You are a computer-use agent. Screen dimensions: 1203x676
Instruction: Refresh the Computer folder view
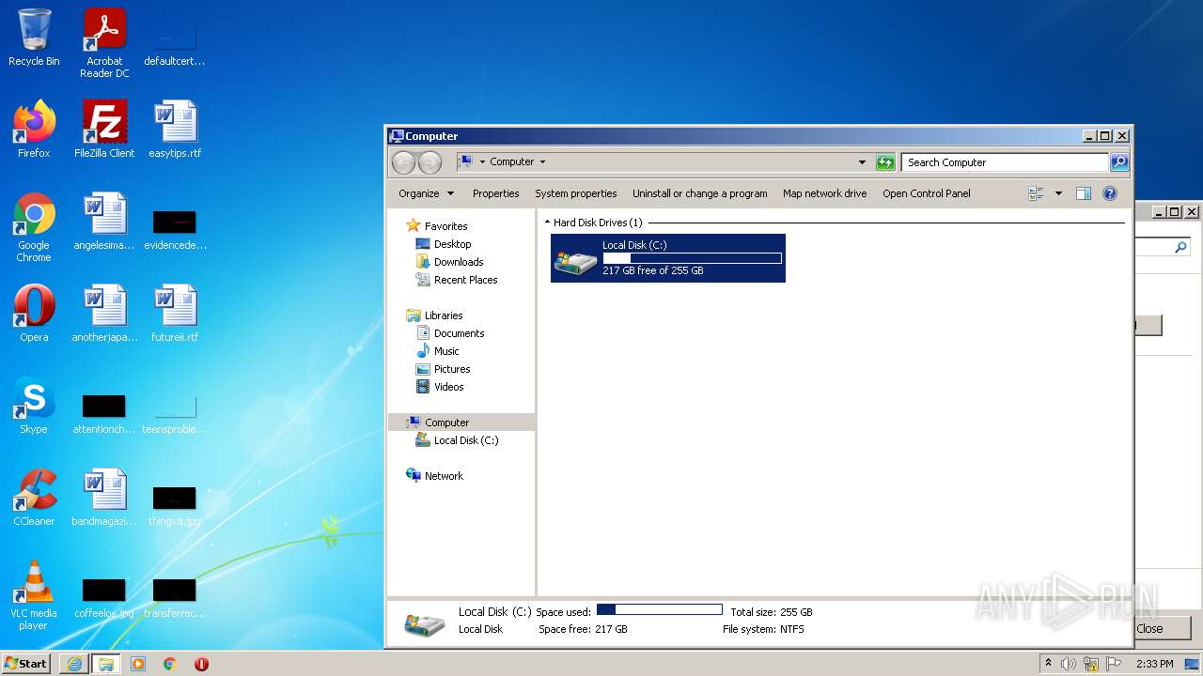pyautogui.click(x=885, y=162)
